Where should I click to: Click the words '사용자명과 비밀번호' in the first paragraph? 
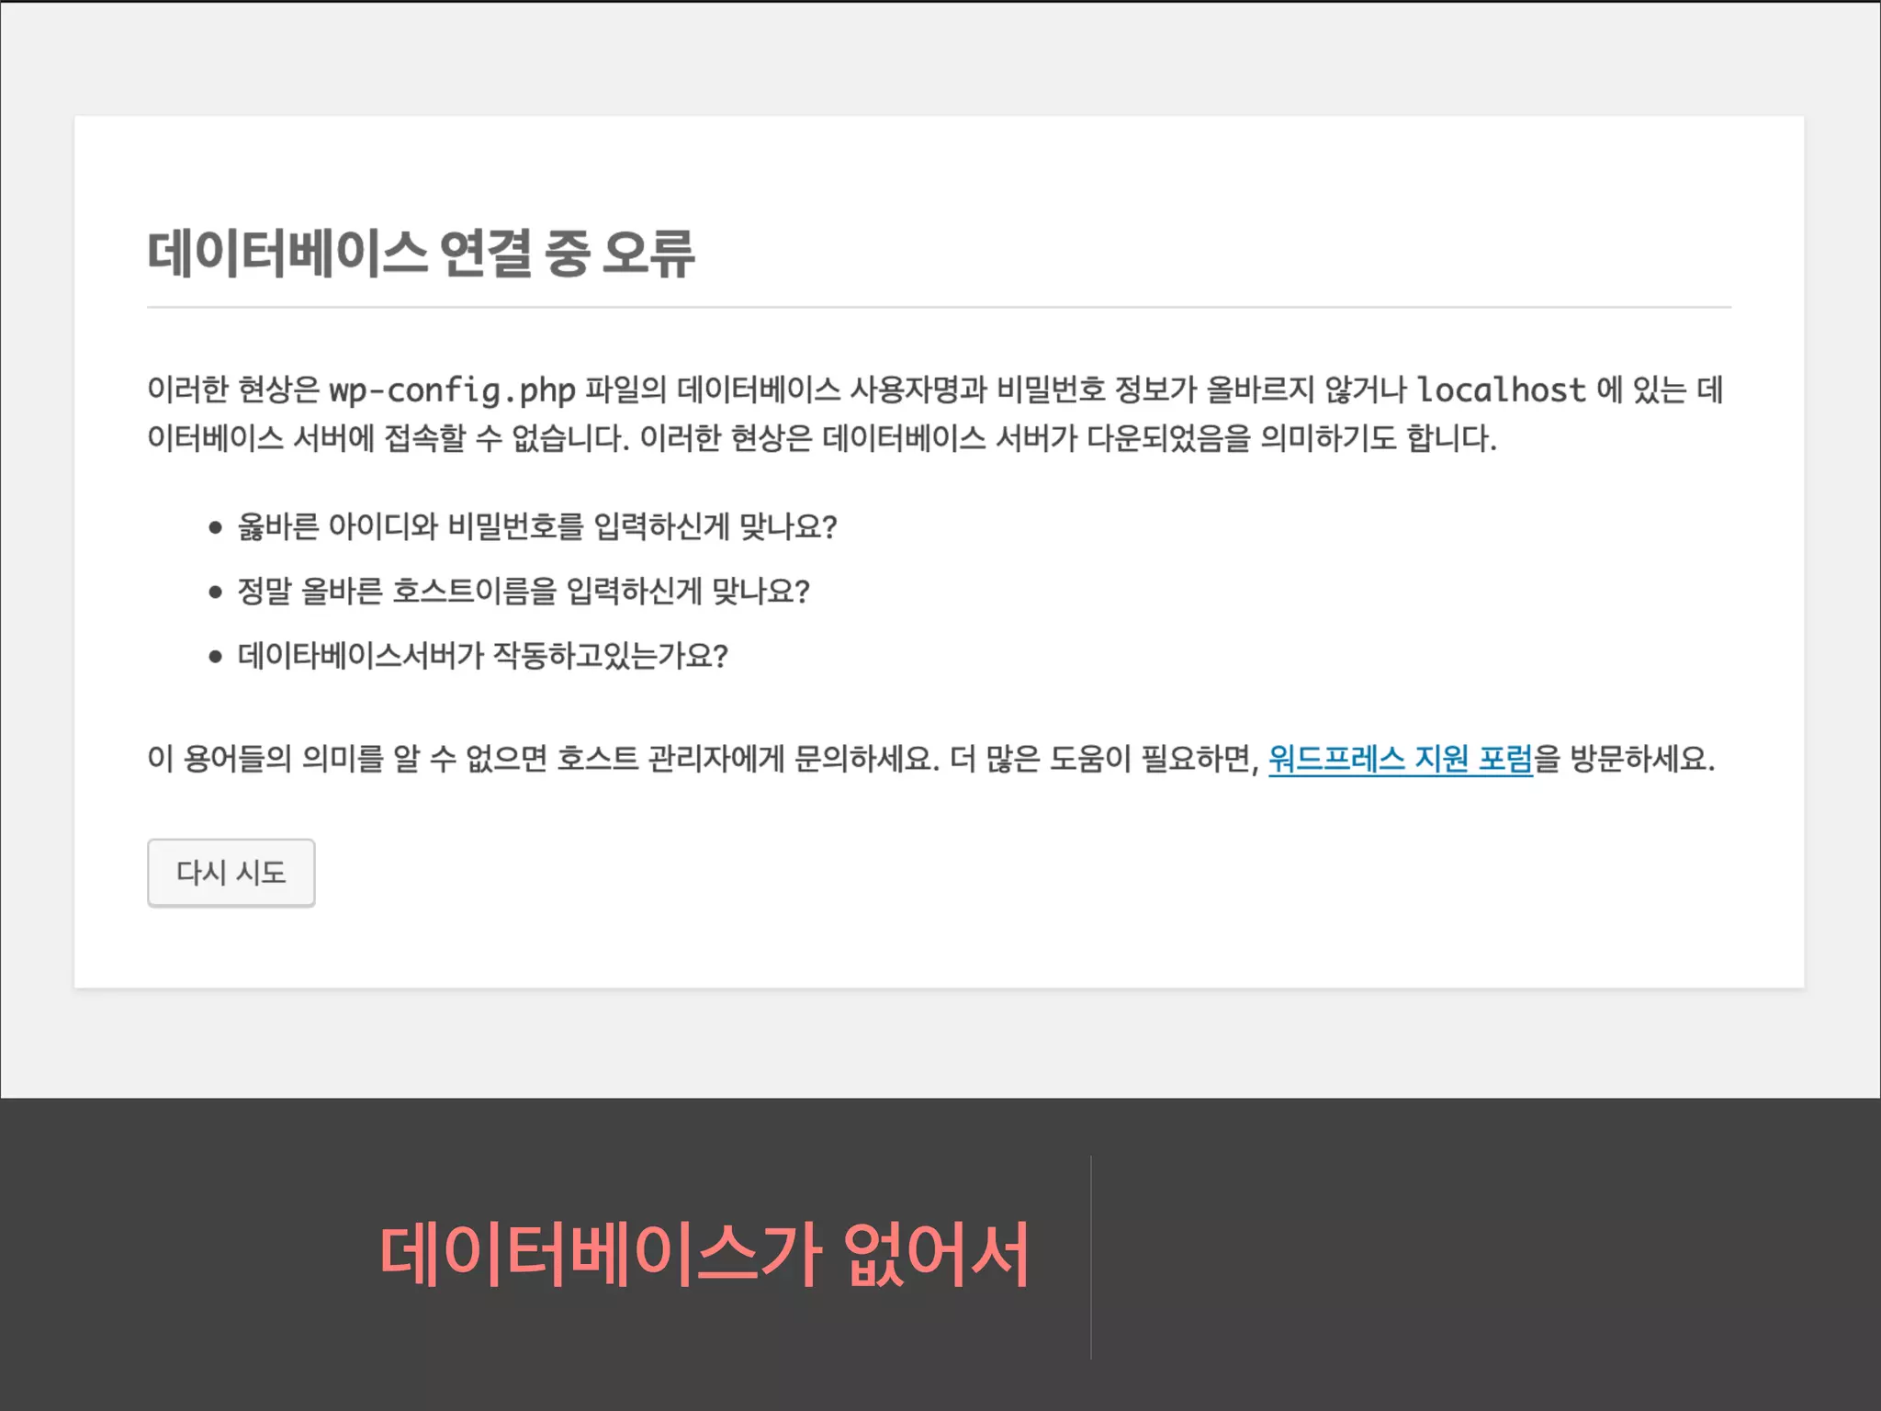pos(976,390)
